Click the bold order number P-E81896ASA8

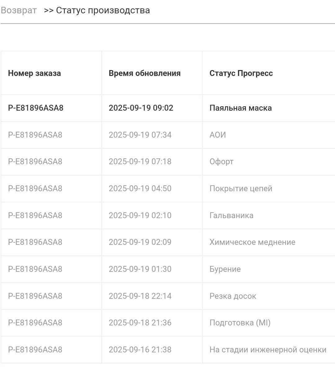click(36, 108)
